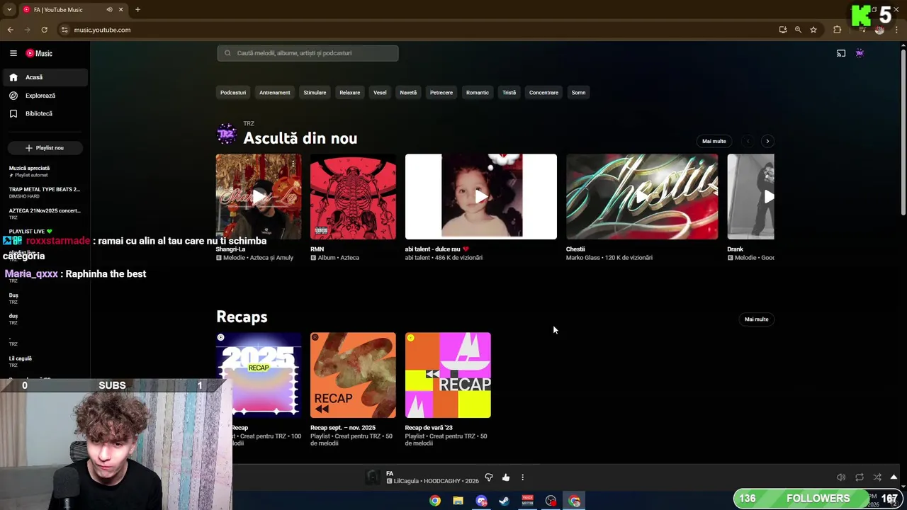The width and height of the screenshot is (907, 510).
Task: Expand the now playing panel arrow
Action: (x=894, y=477)
